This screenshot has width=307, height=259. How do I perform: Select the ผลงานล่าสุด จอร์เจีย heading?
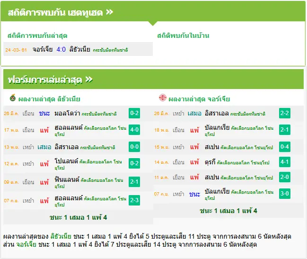(x=199, y=99)
